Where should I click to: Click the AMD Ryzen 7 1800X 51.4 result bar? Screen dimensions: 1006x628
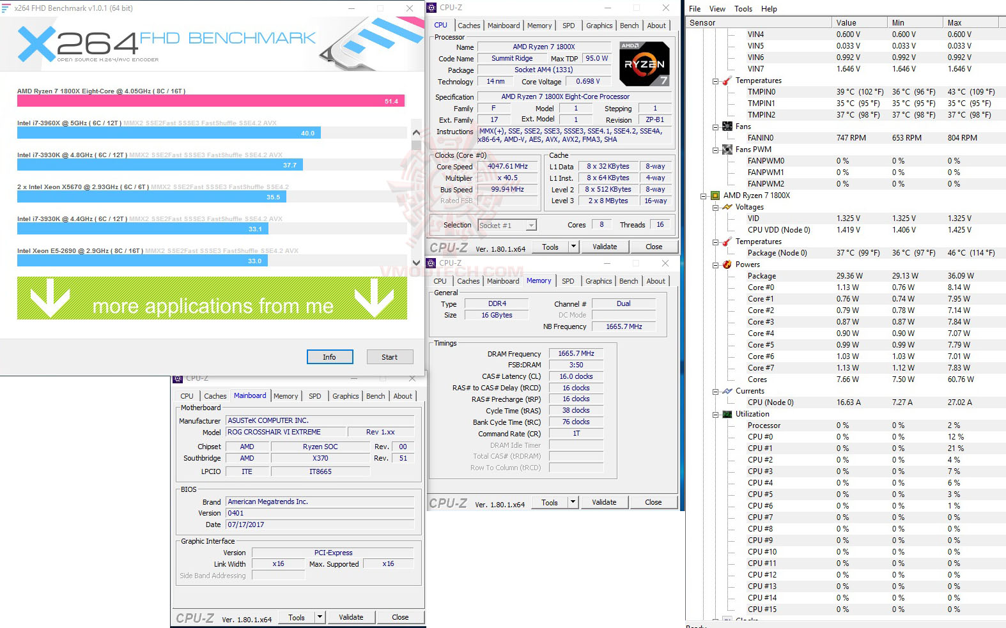[x=211, y=101]
